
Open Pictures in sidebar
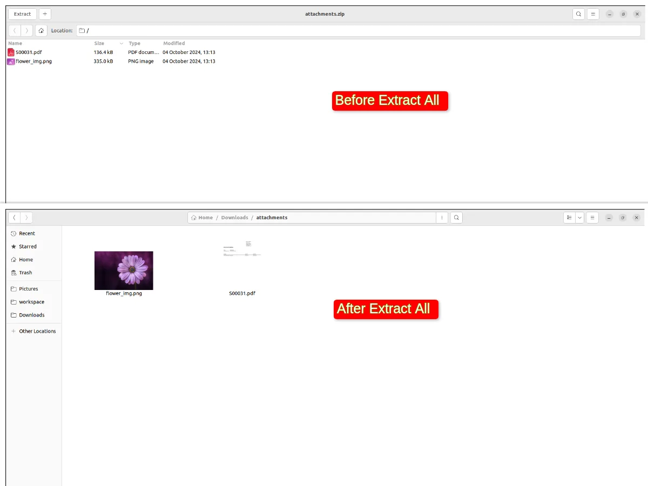click(34, 289)
